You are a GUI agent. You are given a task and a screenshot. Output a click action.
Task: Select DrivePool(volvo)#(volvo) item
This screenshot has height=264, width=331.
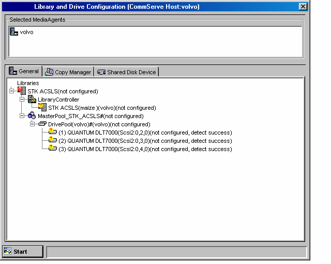click(x=99, y=124)
